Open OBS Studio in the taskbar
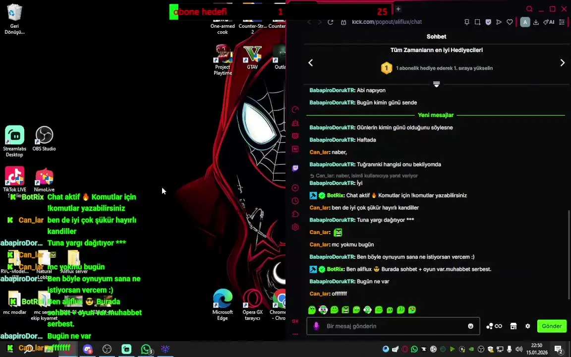The image size is (571, 357). tap(107, 349)
